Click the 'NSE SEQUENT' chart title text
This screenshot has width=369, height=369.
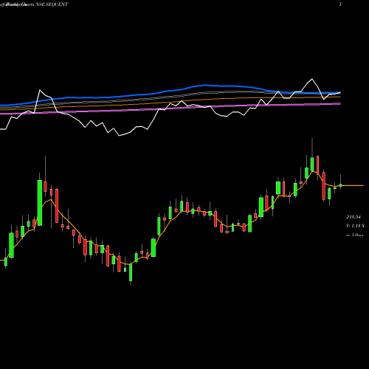[x=52, y=4]
